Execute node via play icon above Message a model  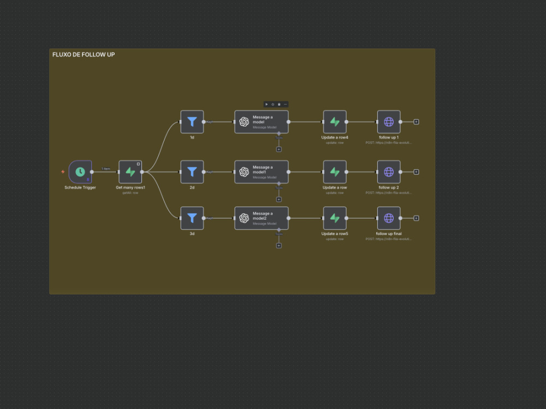[x=267, y=104]
